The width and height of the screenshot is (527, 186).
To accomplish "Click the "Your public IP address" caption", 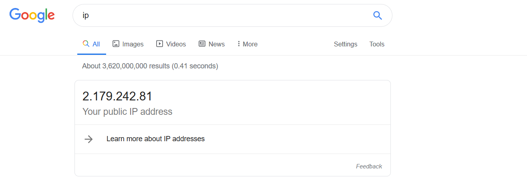I will click(127, 112).
